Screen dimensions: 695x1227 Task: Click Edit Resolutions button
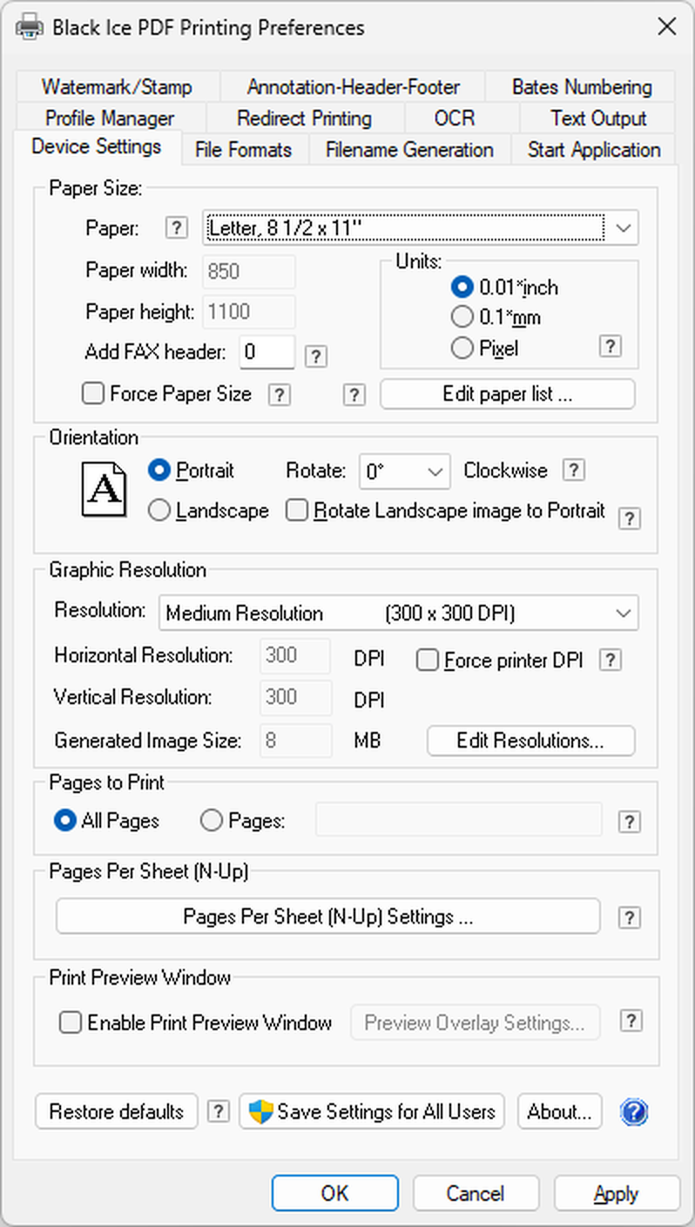tap(530, 741)
